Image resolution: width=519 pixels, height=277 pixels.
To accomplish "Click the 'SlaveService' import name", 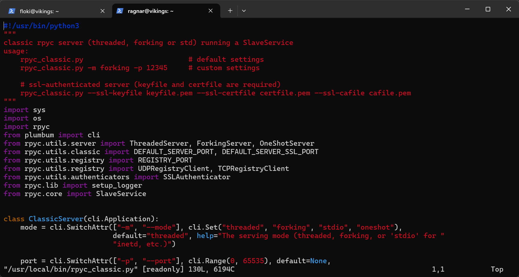I will coord(121,194).
